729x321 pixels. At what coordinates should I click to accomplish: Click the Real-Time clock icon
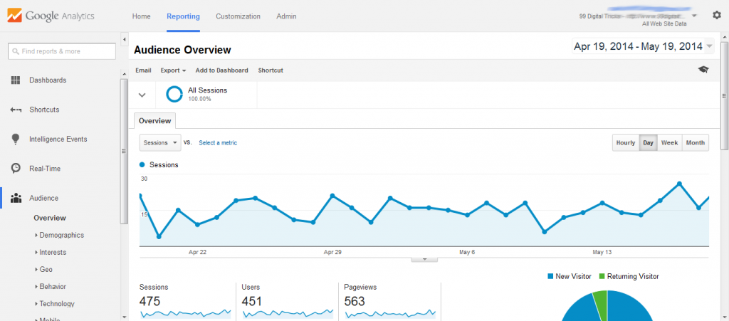click(16, 168)
